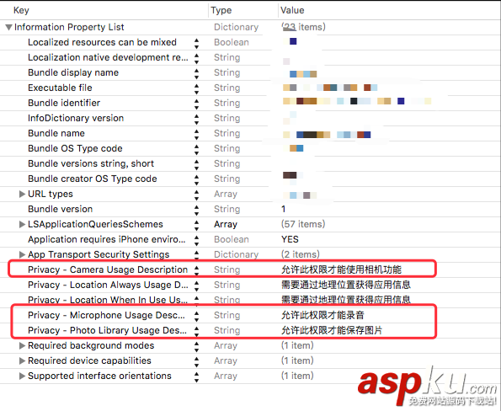Open key stepper for Required background modes
This screenshot has width=501, height=411.
pos(196,346)
